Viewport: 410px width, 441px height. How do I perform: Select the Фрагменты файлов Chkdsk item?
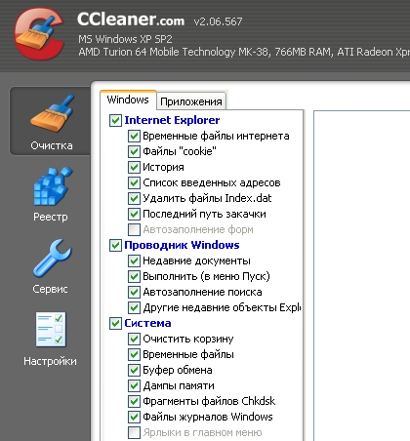[x=209, y=401]
